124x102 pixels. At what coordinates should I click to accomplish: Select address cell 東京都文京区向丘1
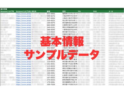70,32
